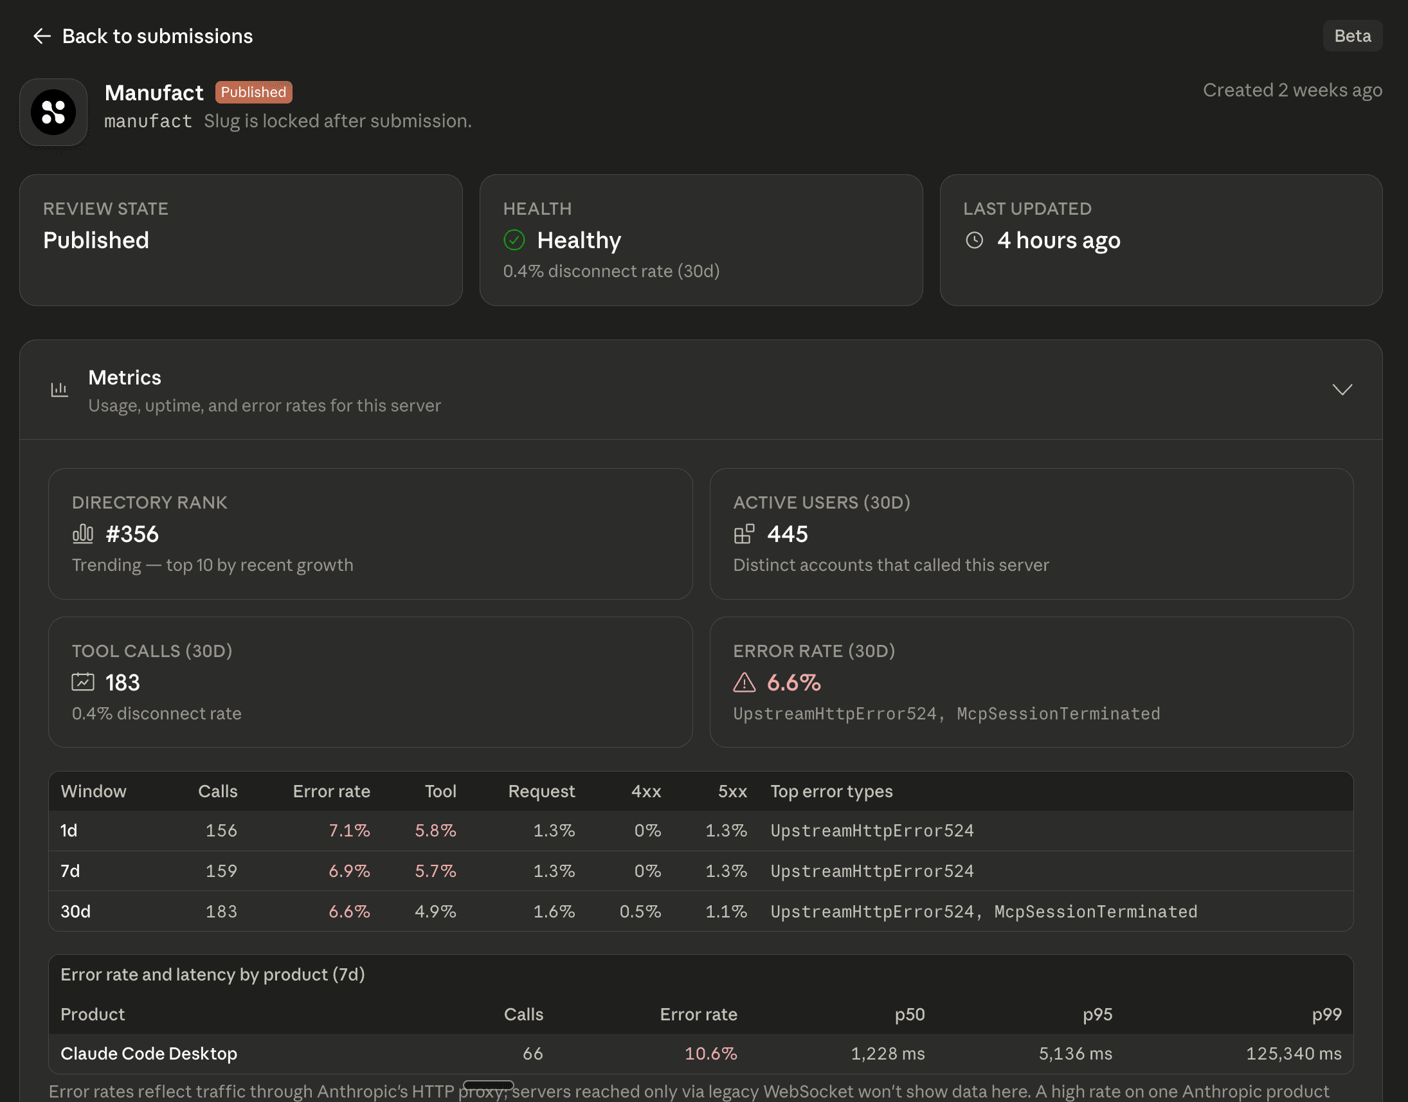Click the Metrics section title
The height and width of the screenshot is (1102, 1408).
pyautogui.click(x=125, y=378)
